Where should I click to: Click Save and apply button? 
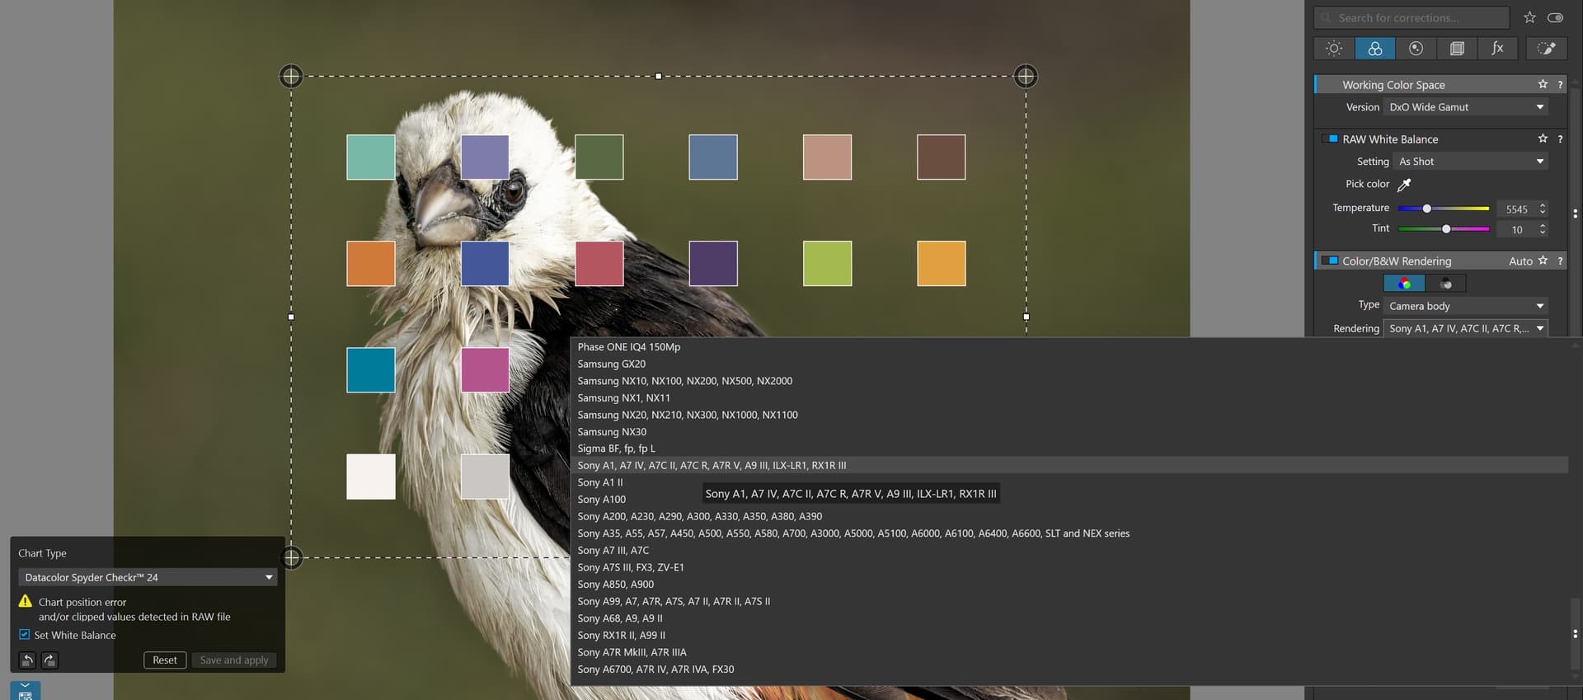(x=234, y=660)
